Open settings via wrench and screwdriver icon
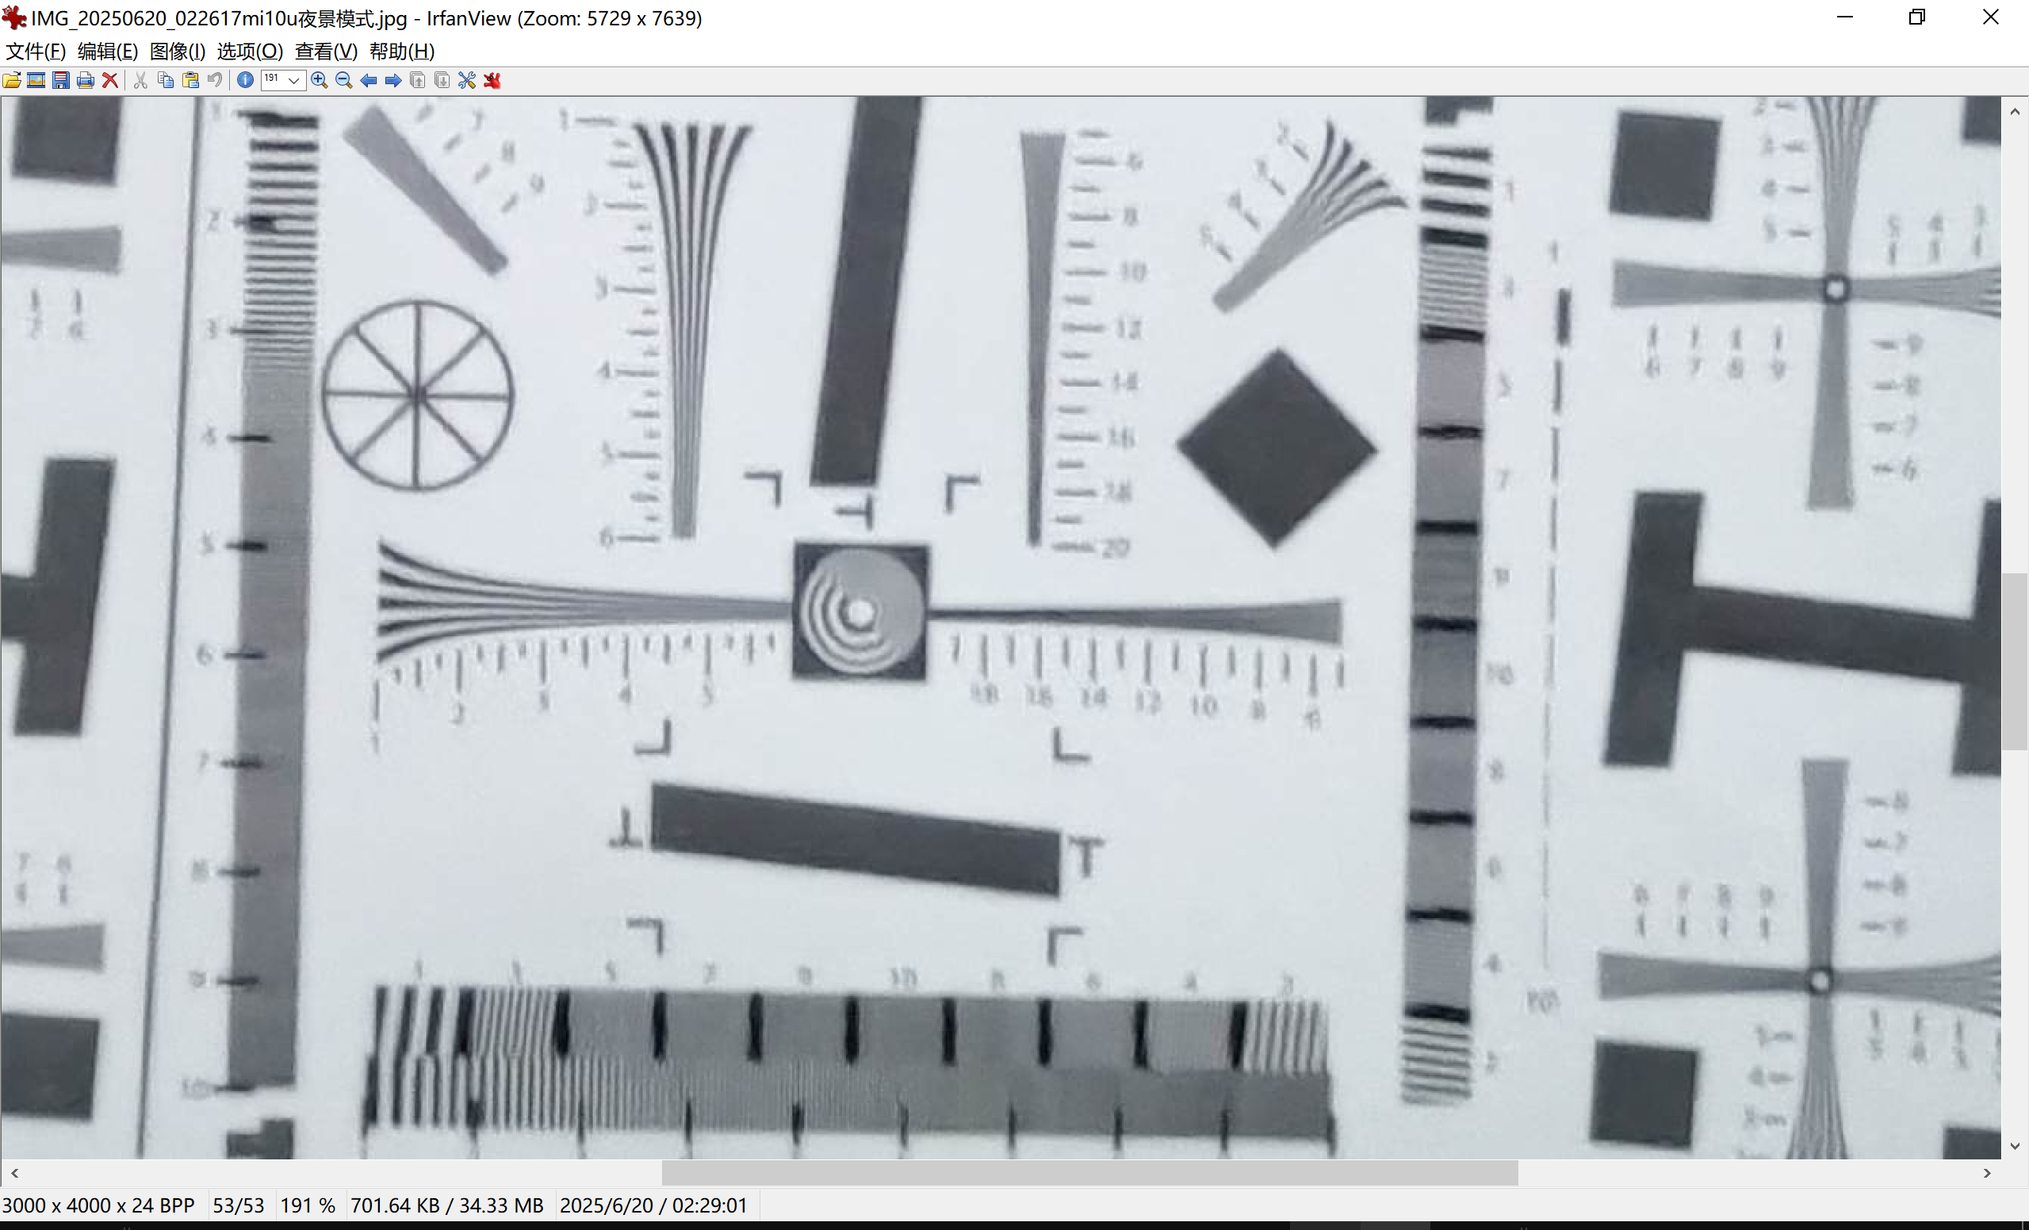 pyautogui.click(x=467, y=80)
